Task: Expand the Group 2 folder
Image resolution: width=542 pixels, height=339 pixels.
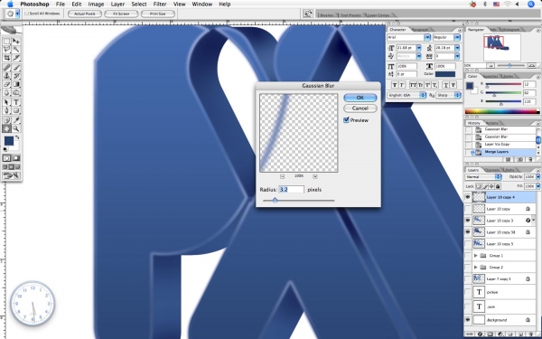Action: (x=476, y=267)
